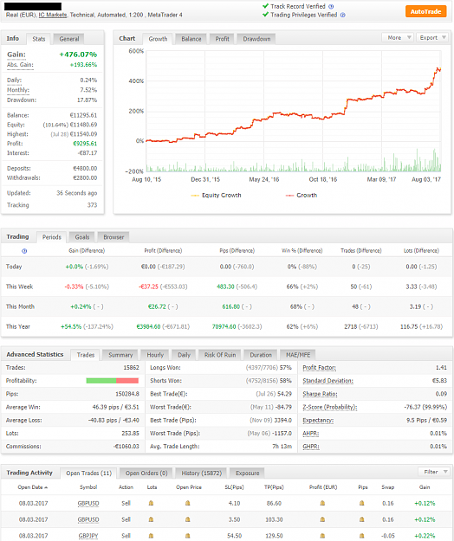Sort by Gain column in Trading Activity
454x541 pixels.
click(x=425, y=487)
